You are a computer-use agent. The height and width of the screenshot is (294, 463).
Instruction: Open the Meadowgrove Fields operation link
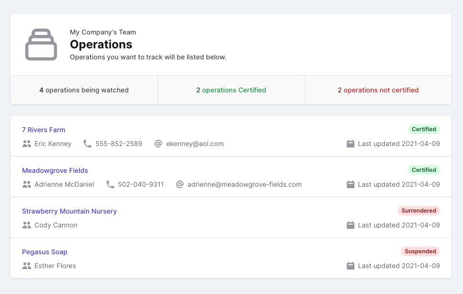point(55,170)
